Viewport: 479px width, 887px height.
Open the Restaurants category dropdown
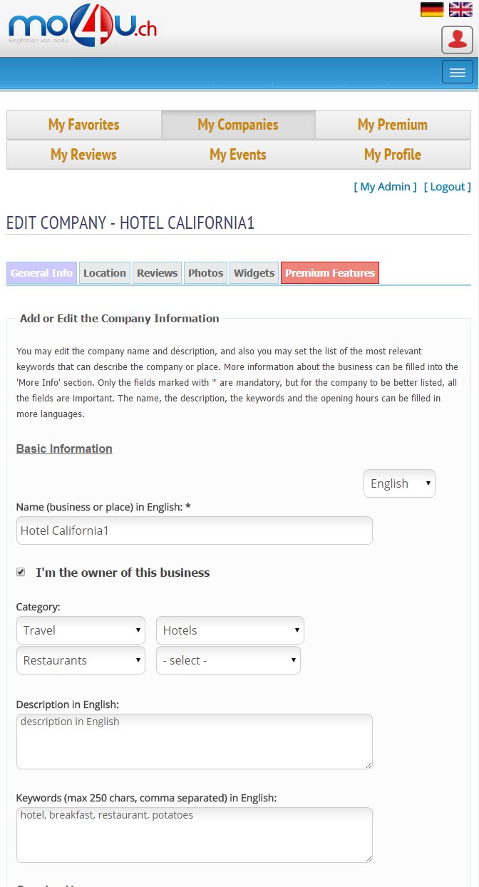pos(81,660)
